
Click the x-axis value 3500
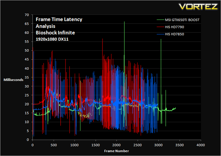[x=179, y=145]
